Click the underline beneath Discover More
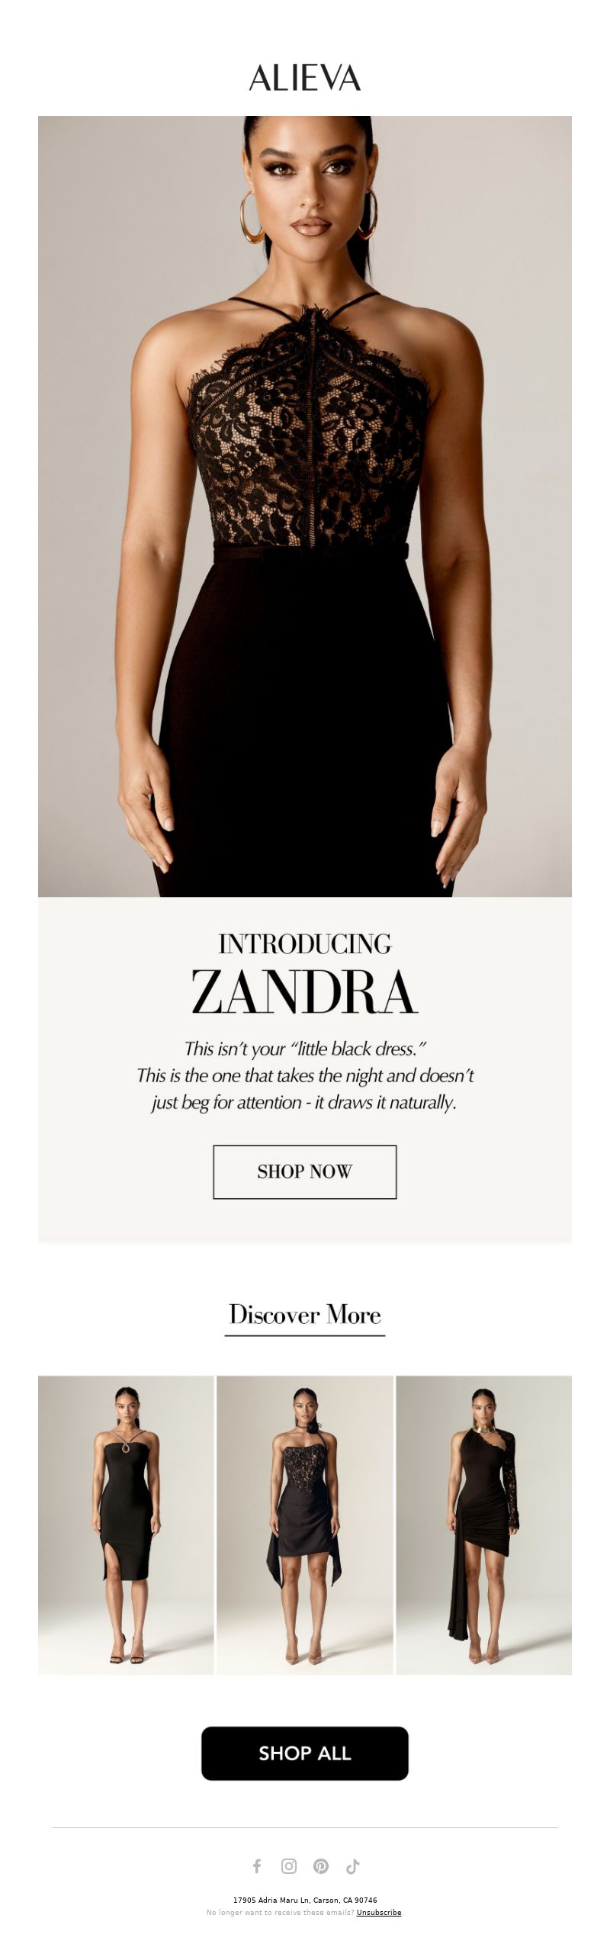Screen dimensions: 610x1960 (305, 1335)
